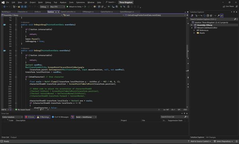The height and width of the screenshot is (144, 239).
Task: Expand the References node
Action: click(x=194, y=30)
